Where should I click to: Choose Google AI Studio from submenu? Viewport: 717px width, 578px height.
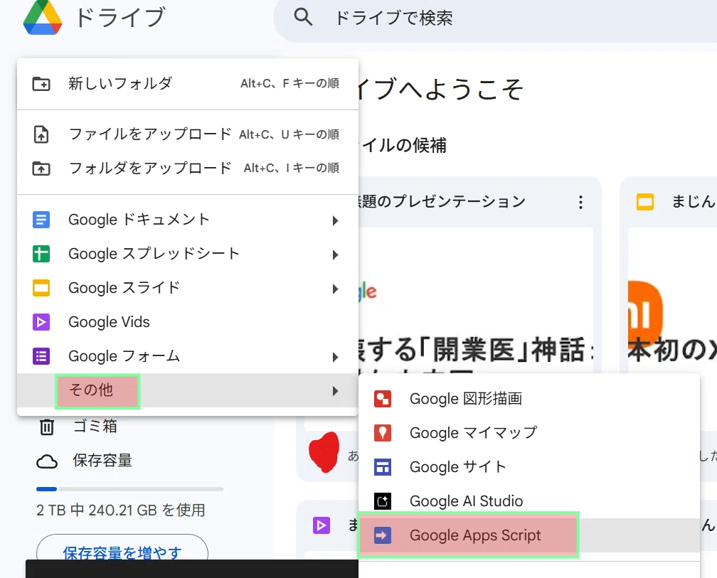pos(529,501)
